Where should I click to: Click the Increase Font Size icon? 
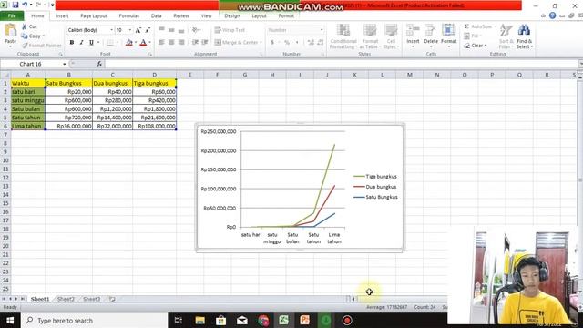pyautogui.click(x=138, y=30)
